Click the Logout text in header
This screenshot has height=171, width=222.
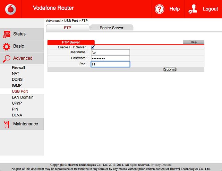tap(210, 9)
